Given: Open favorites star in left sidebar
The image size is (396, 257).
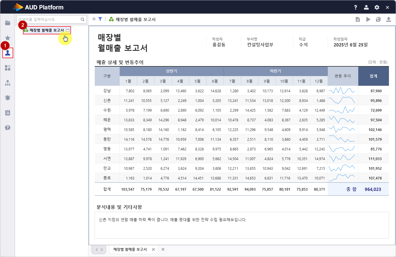Looking at the screenshot, I should pyautogui.click(x=8, y=38).
